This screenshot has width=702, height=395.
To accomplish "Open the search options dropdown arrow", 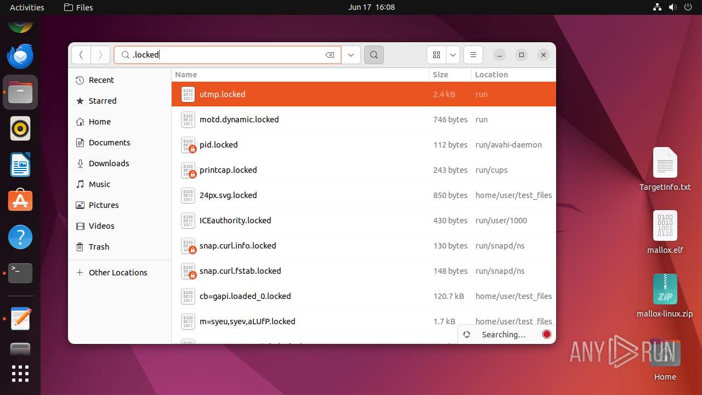I will pos(350,55).
